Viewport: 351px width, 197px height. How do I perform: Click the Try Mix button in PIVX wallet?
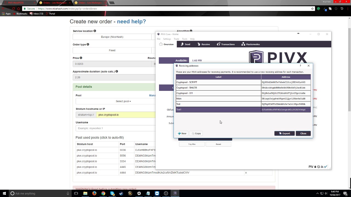(x=192, y=144)
